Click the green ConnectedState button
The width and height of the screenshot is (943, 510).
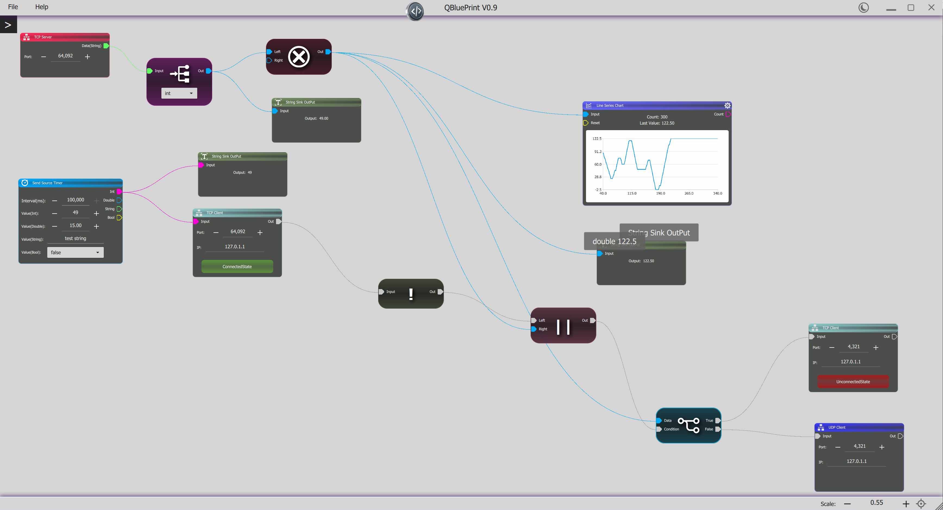237,267
